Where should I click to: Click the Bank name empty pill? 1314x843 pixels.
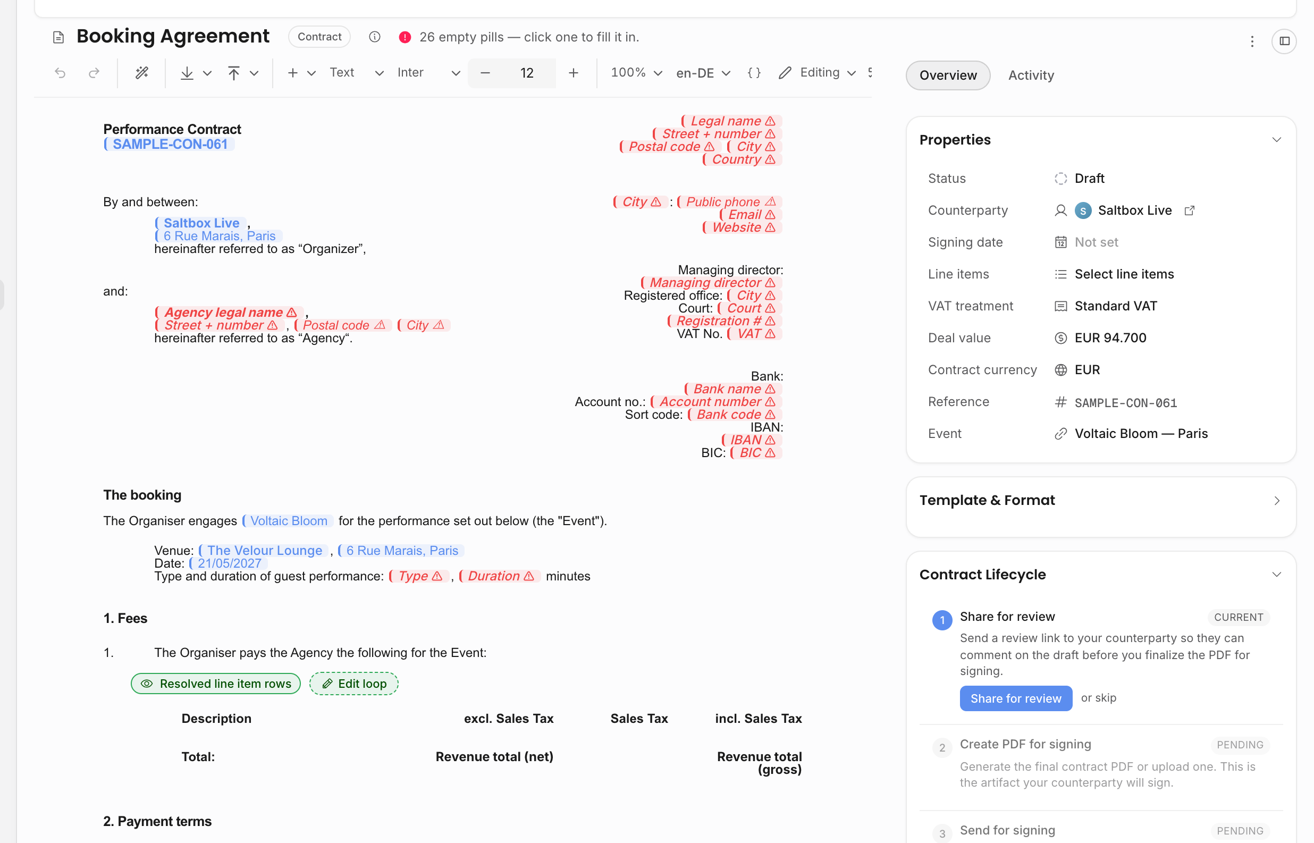click(733, 389)
